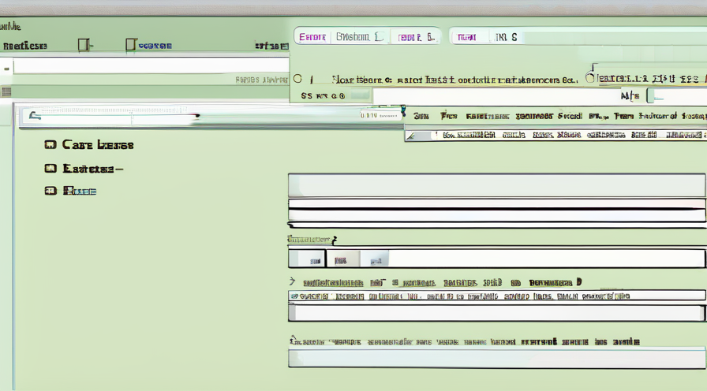Tick the "Care Lense" checkbox
The height and width of the screenshot is (391, 707).
pyautogui.click(x=50, y=145)
